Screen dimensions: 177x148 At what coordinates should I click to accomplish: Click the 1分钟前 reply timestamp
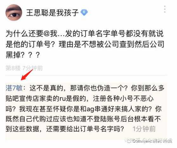click(144, 129)
